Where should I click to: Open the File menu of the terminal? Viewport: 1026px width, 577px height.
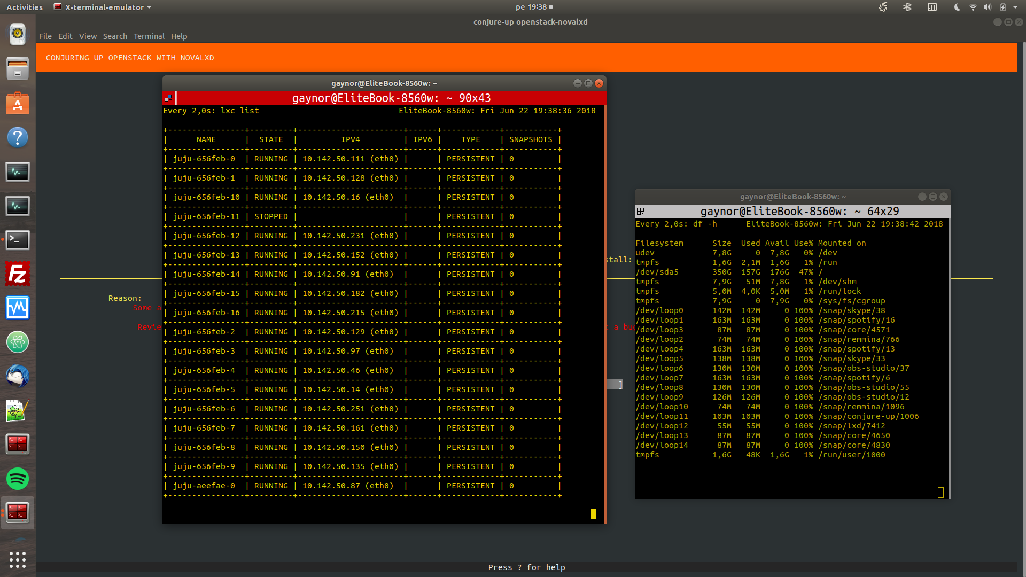click(45, 36)
